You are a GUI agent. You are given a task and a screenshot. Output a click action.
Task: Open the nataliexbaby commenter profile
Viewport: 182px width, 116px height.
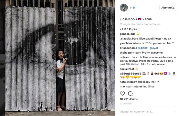point(128,82)
